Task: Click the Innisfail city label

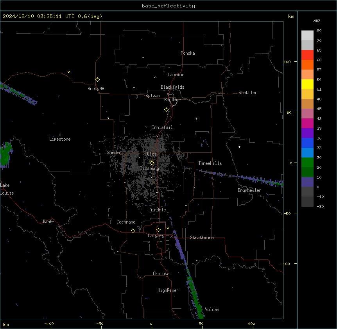Action: tap(162, 127)
